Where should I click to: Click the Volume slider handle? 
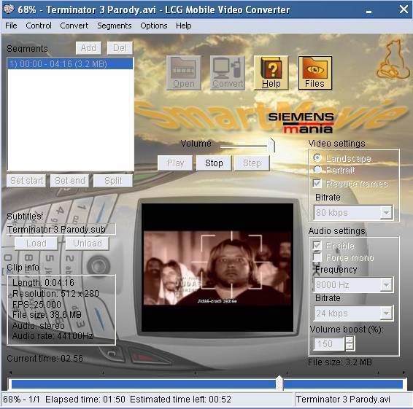pyautogui.click(x=271, y=145)
